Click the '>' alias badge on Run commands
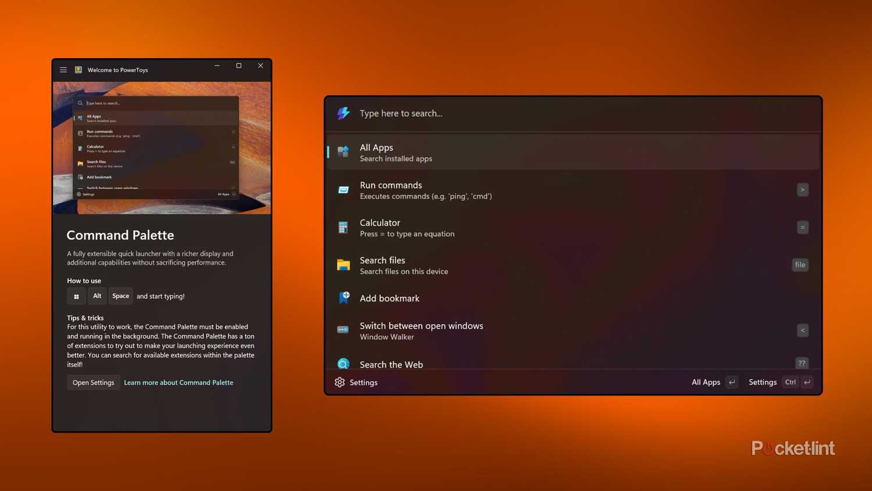The width and height of the screenshot is (872, 491). click(802, 190)
